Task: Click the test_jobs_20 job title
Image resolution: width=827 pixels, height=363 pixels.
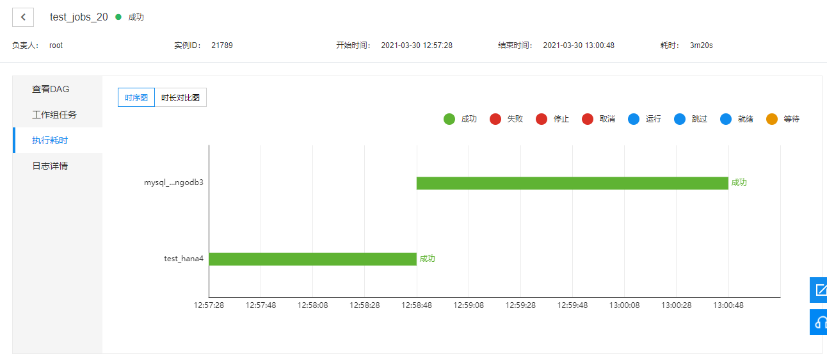Action: coord(79,17)
